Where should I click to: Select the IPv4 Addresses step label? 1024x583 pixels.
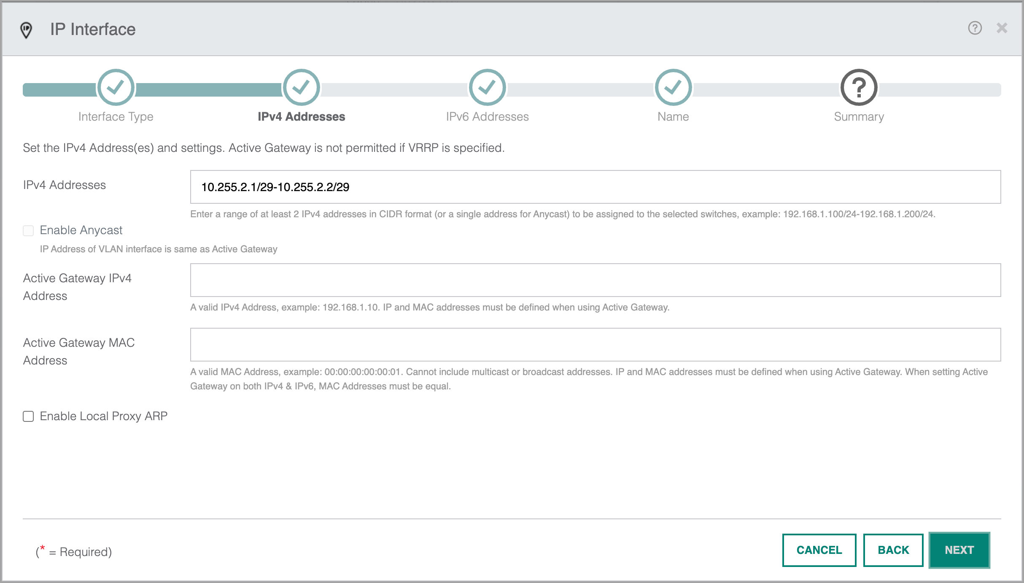pyautogui.click(x=302, y=117)
